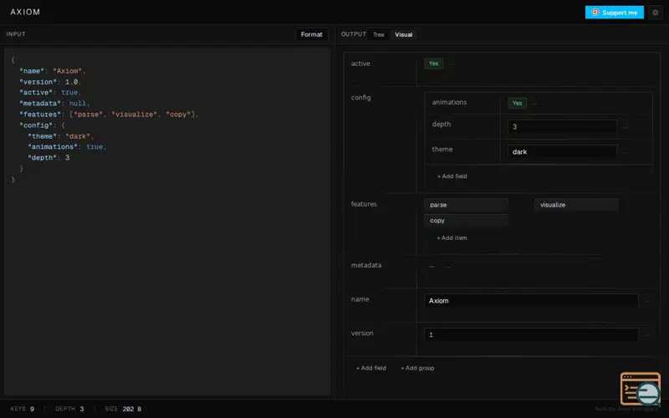
Task: Click the "depth": 3 line in input
Action: pyautogui.click(x=49, y=158)
